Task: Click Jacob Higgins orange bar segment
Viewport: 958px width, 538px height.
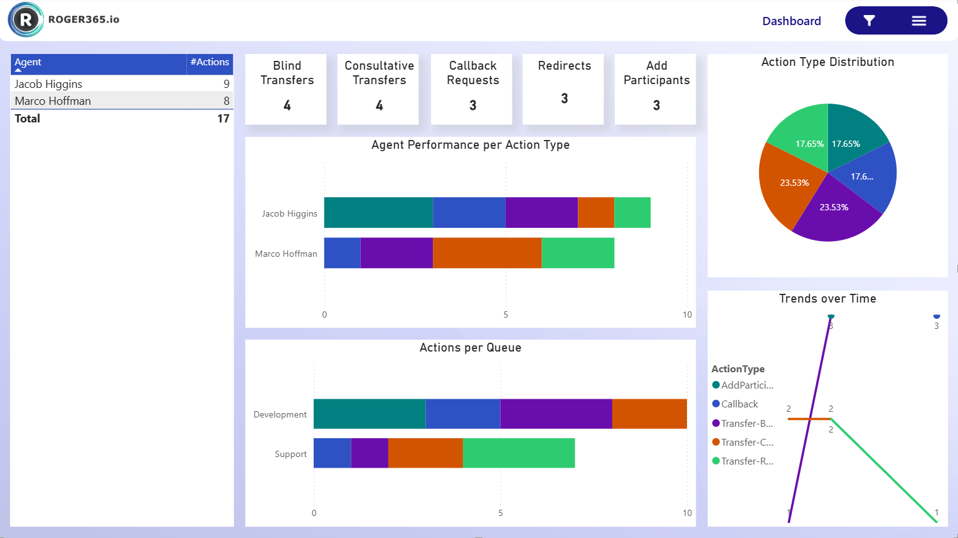Action: [x=596, y=212]
